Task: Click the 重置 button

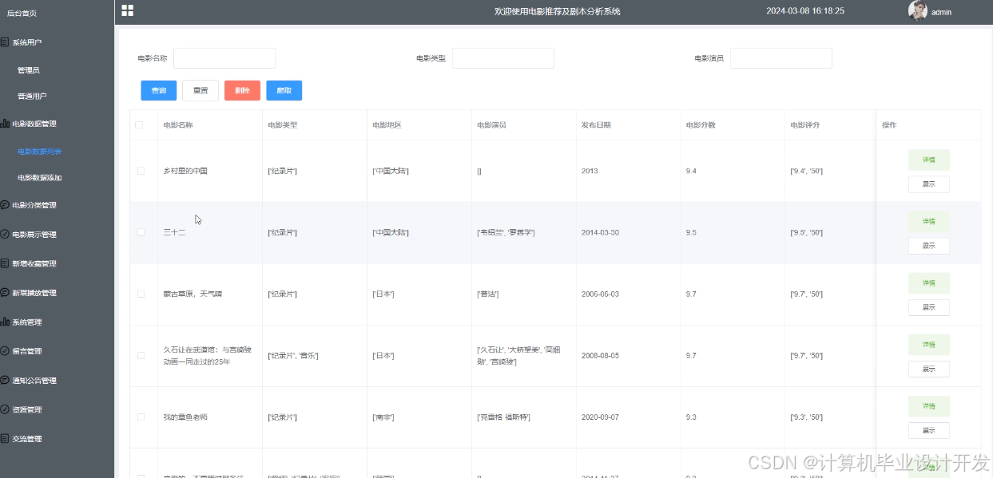Action: (201, 90)
